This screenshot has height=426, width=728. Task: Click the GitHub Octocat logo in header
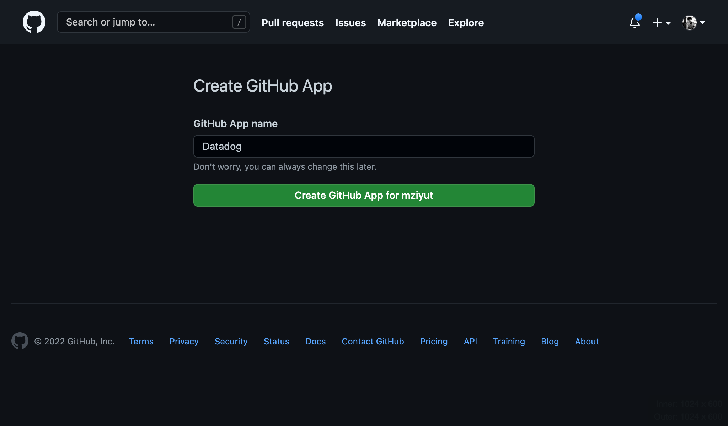tap(34, 22)
